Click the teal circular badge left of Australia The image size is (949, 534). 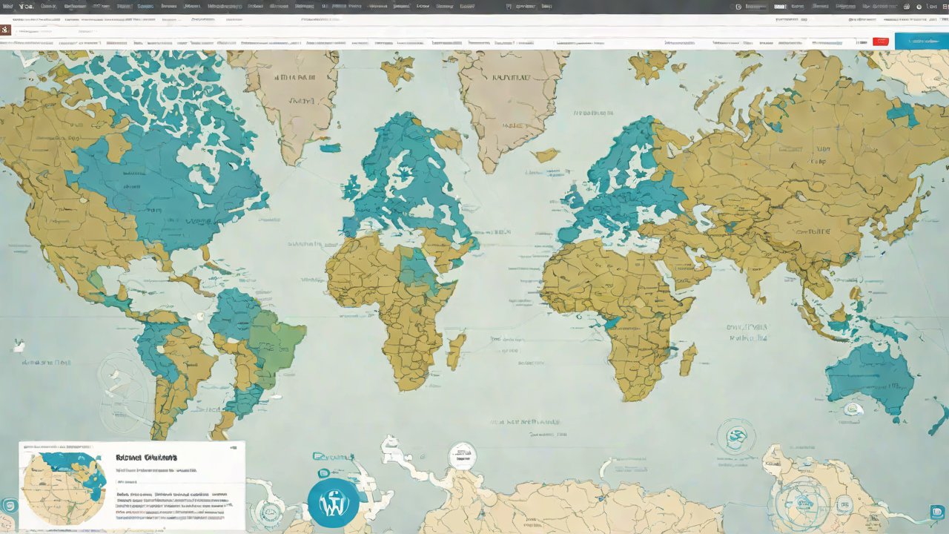pos(735,438)
